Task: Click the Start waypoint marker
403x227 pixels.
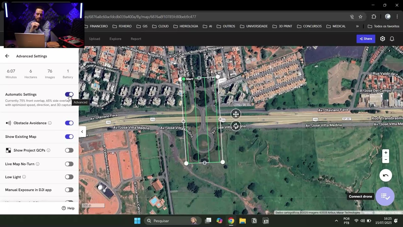Action: point(184,79)
